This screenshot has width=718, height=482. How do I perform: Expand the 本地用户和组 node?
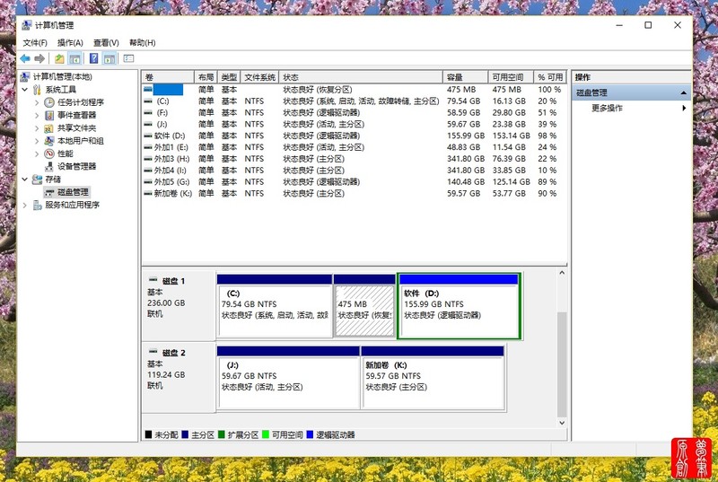coord(37,141)
